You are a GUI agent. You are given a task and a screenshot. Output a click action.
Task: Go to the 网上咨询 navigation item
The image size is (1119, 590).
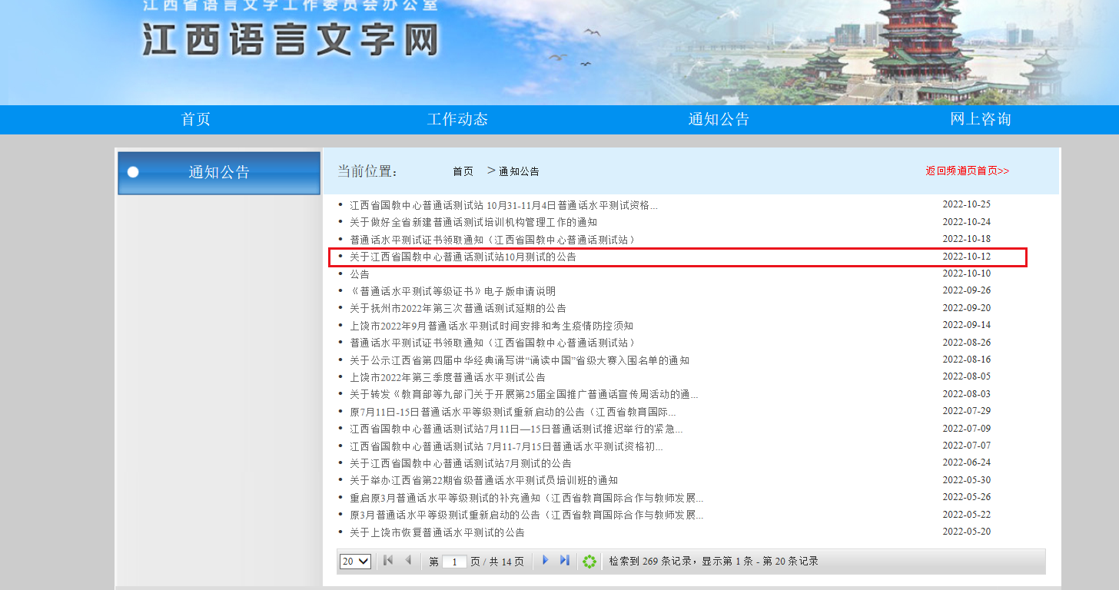pos(981,119)
